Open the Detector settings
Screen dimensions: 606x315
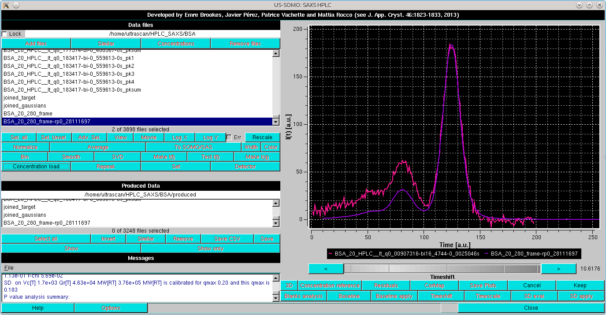point(245,167)
